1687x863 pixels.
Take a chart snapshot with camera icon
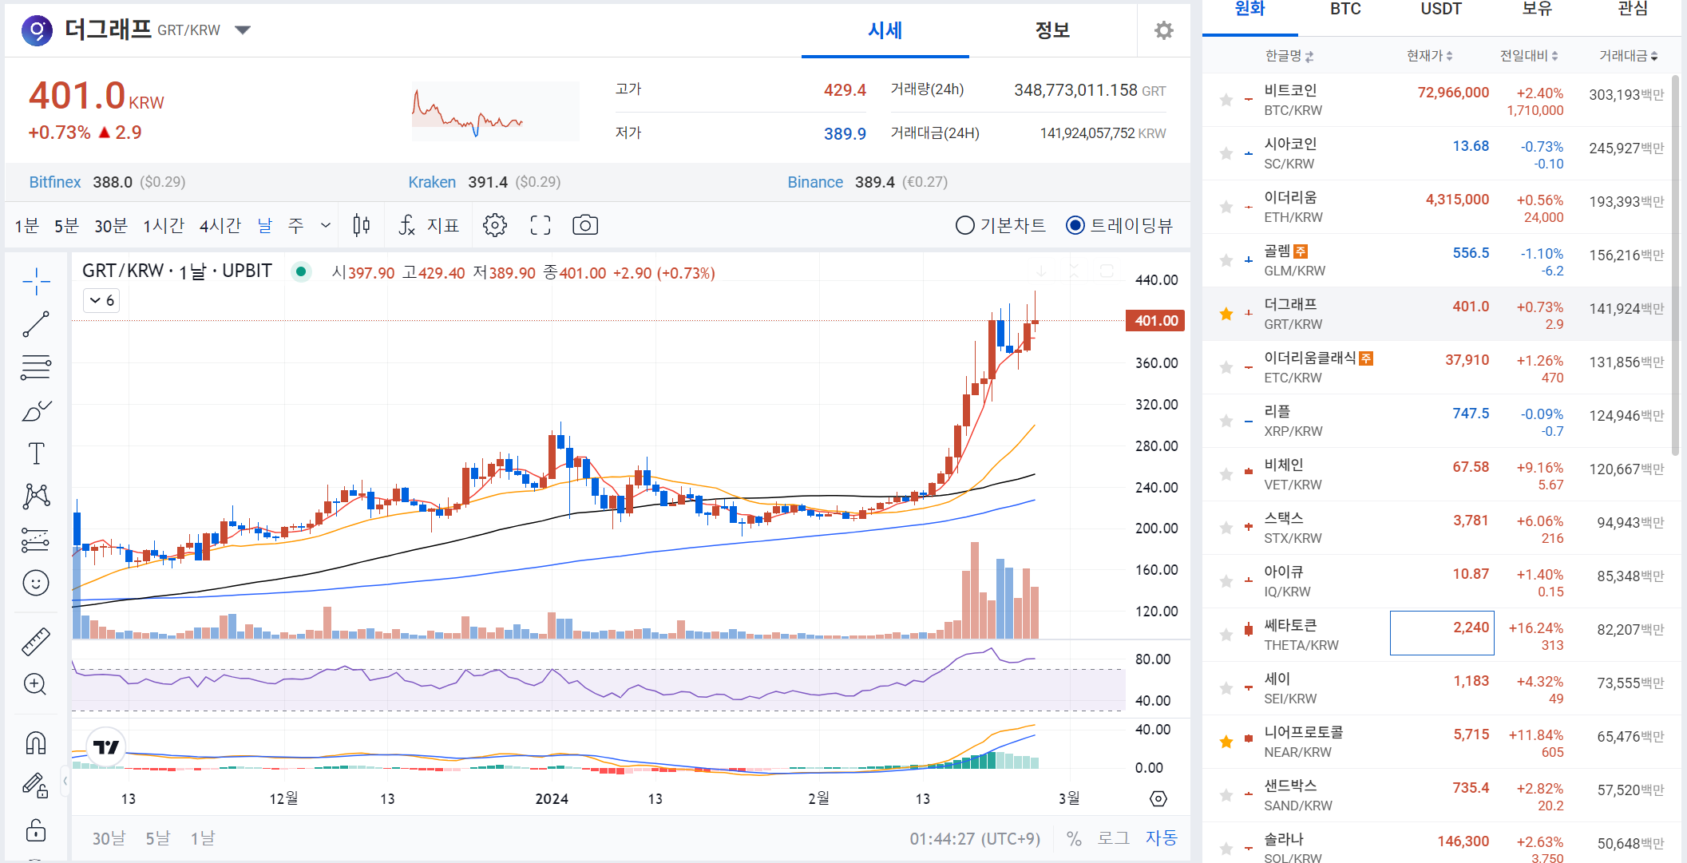585,225
